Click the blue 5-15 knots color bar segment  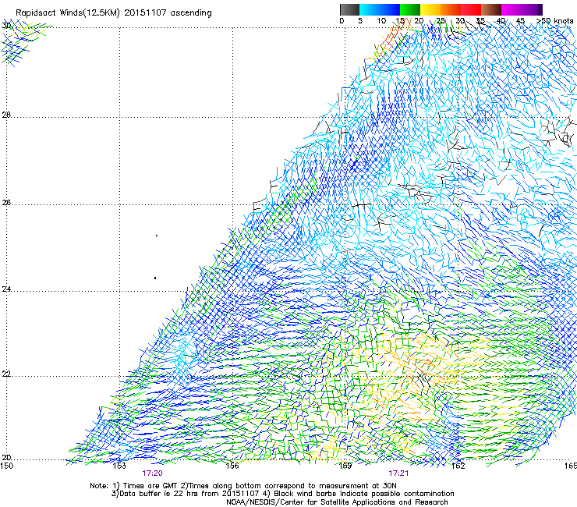pos(380,9)
